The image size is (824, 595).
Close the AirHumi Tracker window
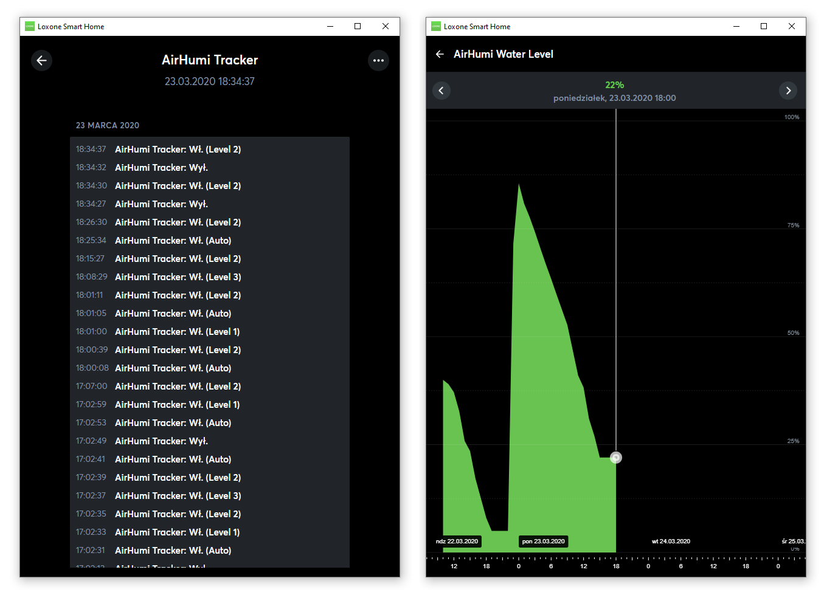click(x=386, y=26)
